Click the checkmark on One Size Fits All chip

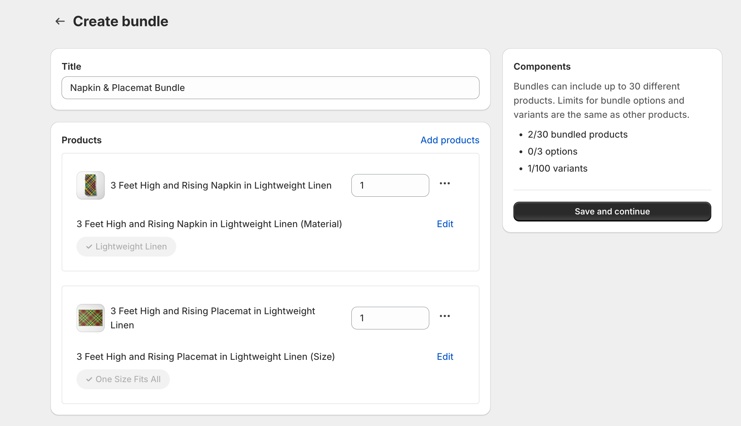tap(89, 379)
